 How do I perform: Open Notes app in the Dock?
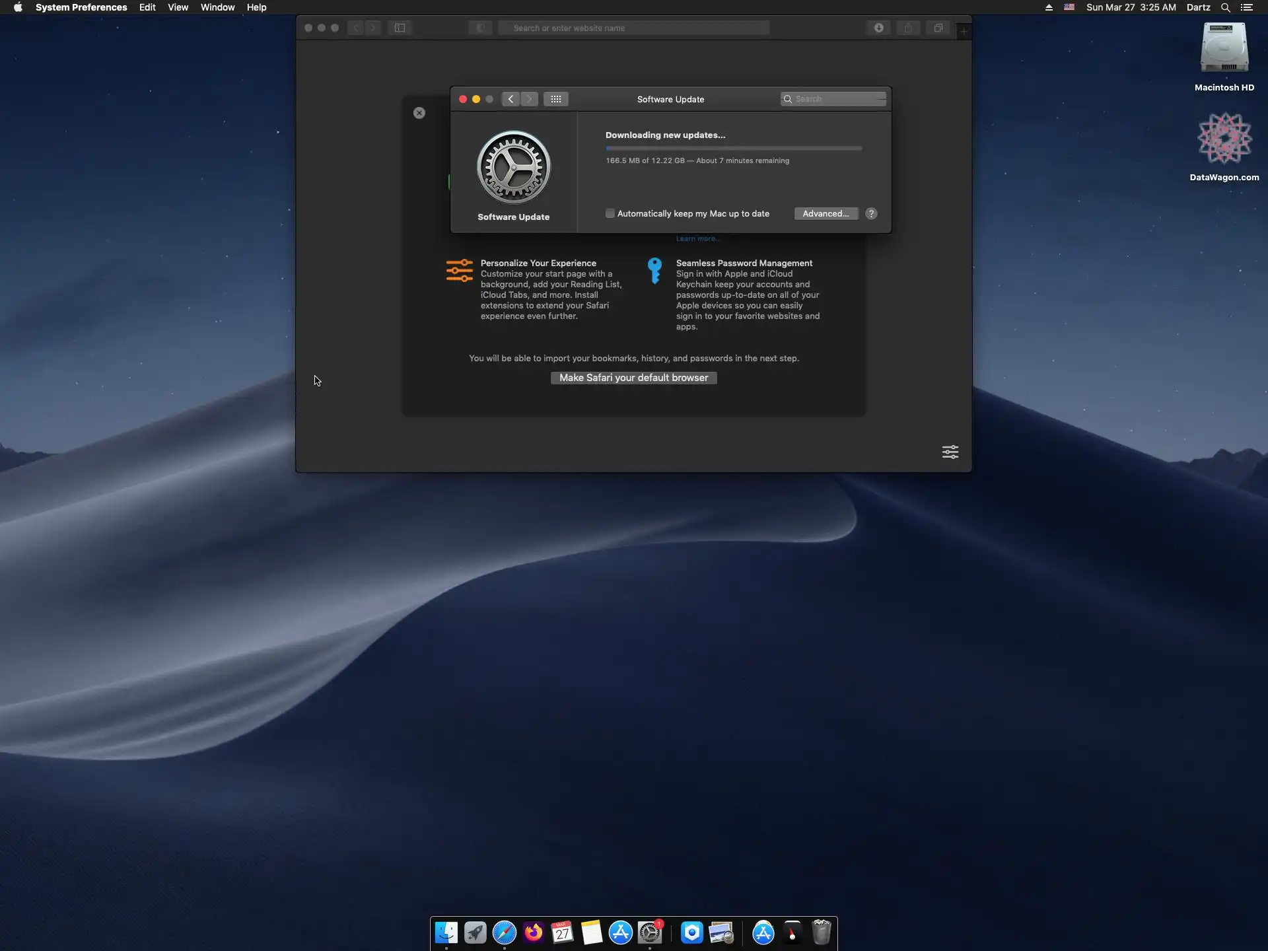click(591, 933)
